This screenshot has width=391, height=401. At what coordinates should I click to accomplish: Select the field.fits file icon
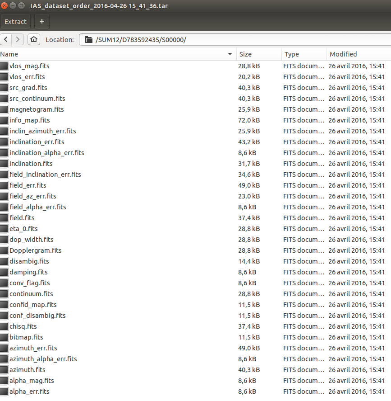click(4, 218)
